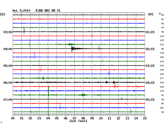
Task: Click the station title "RJOB HHZ BW 01"
Action: 48,11
